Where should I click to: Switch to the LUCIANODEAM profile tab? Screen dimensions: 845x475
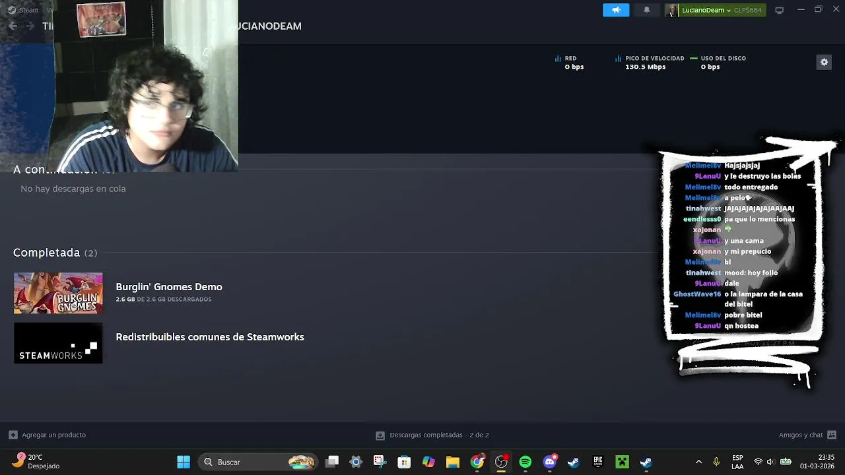tap(269, 26)
